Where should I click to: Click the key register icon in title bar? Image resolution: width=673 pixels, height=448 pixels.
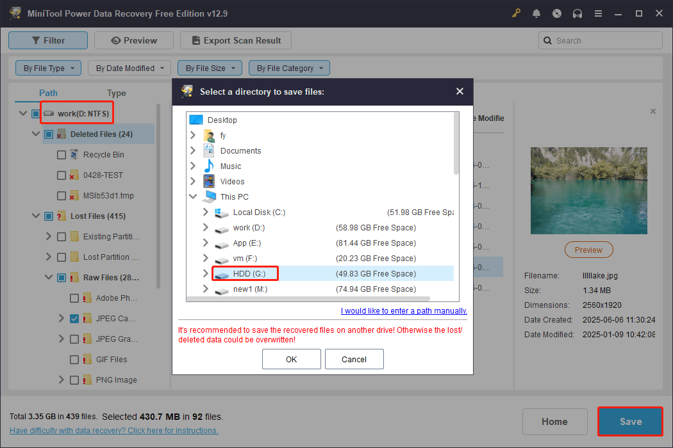coord(516,13)
